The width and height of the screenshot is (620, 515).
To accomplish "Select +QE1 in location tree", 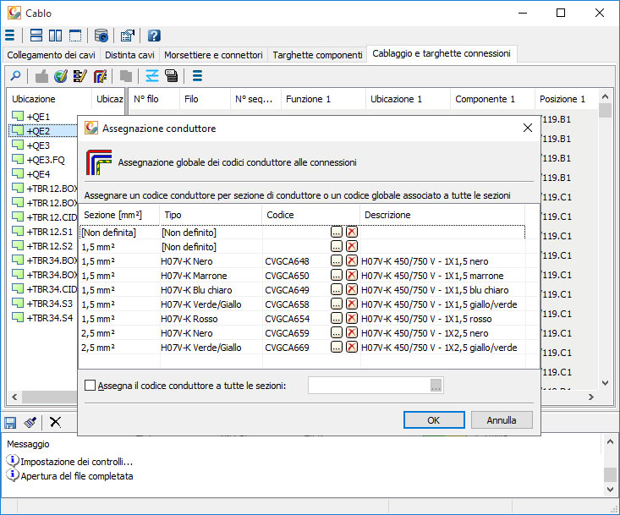I will pos(38,117).
